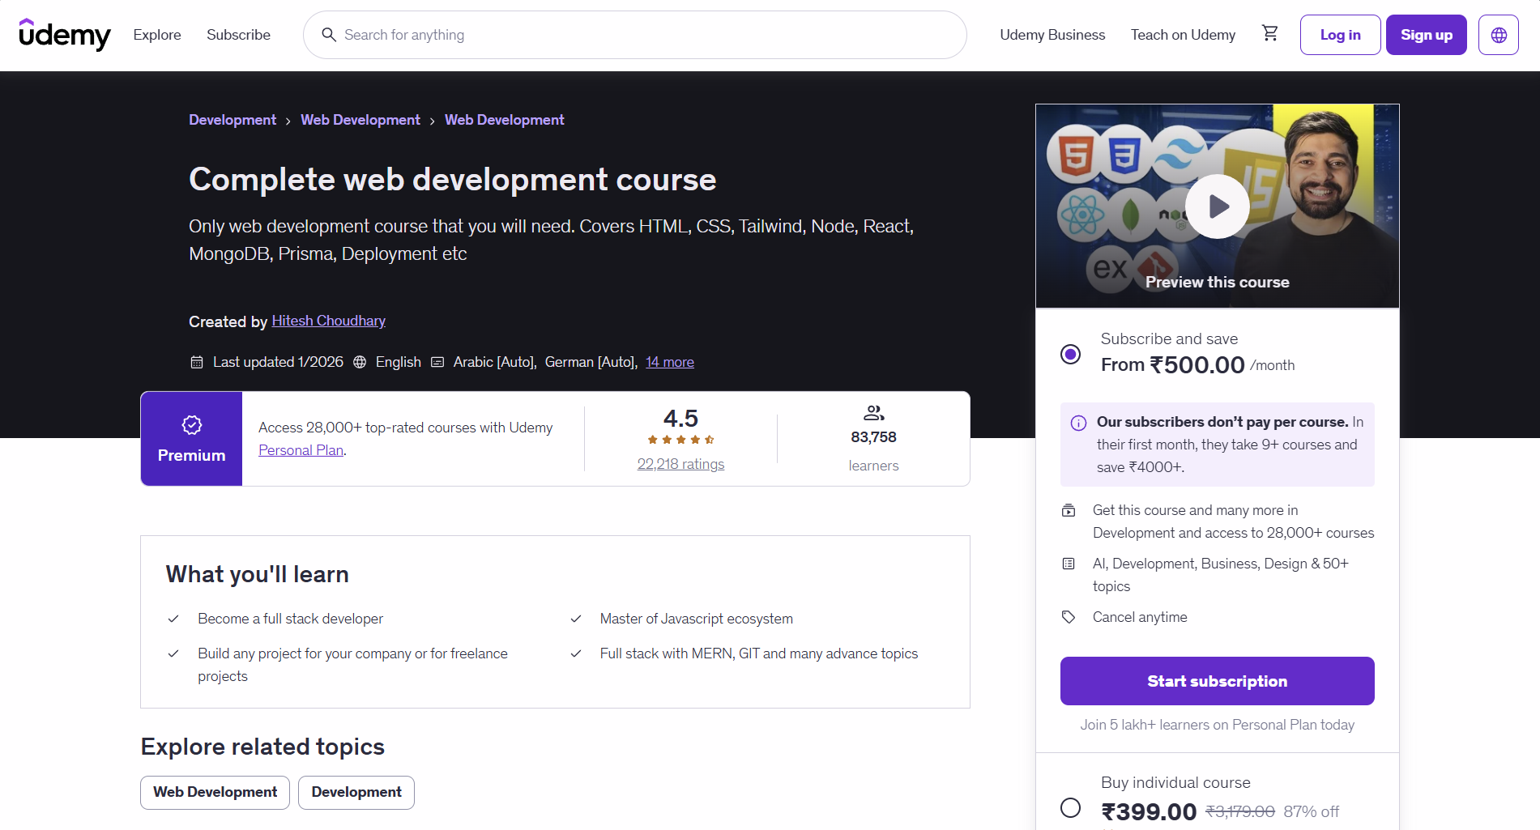This screenshot has height=830, width=1540.
Task: Go to the Udemy home logo
Action: (65, 35)
